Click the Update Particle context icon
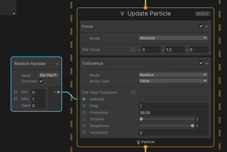This screenshot has height=152, width=227. (x=122, y=14)
